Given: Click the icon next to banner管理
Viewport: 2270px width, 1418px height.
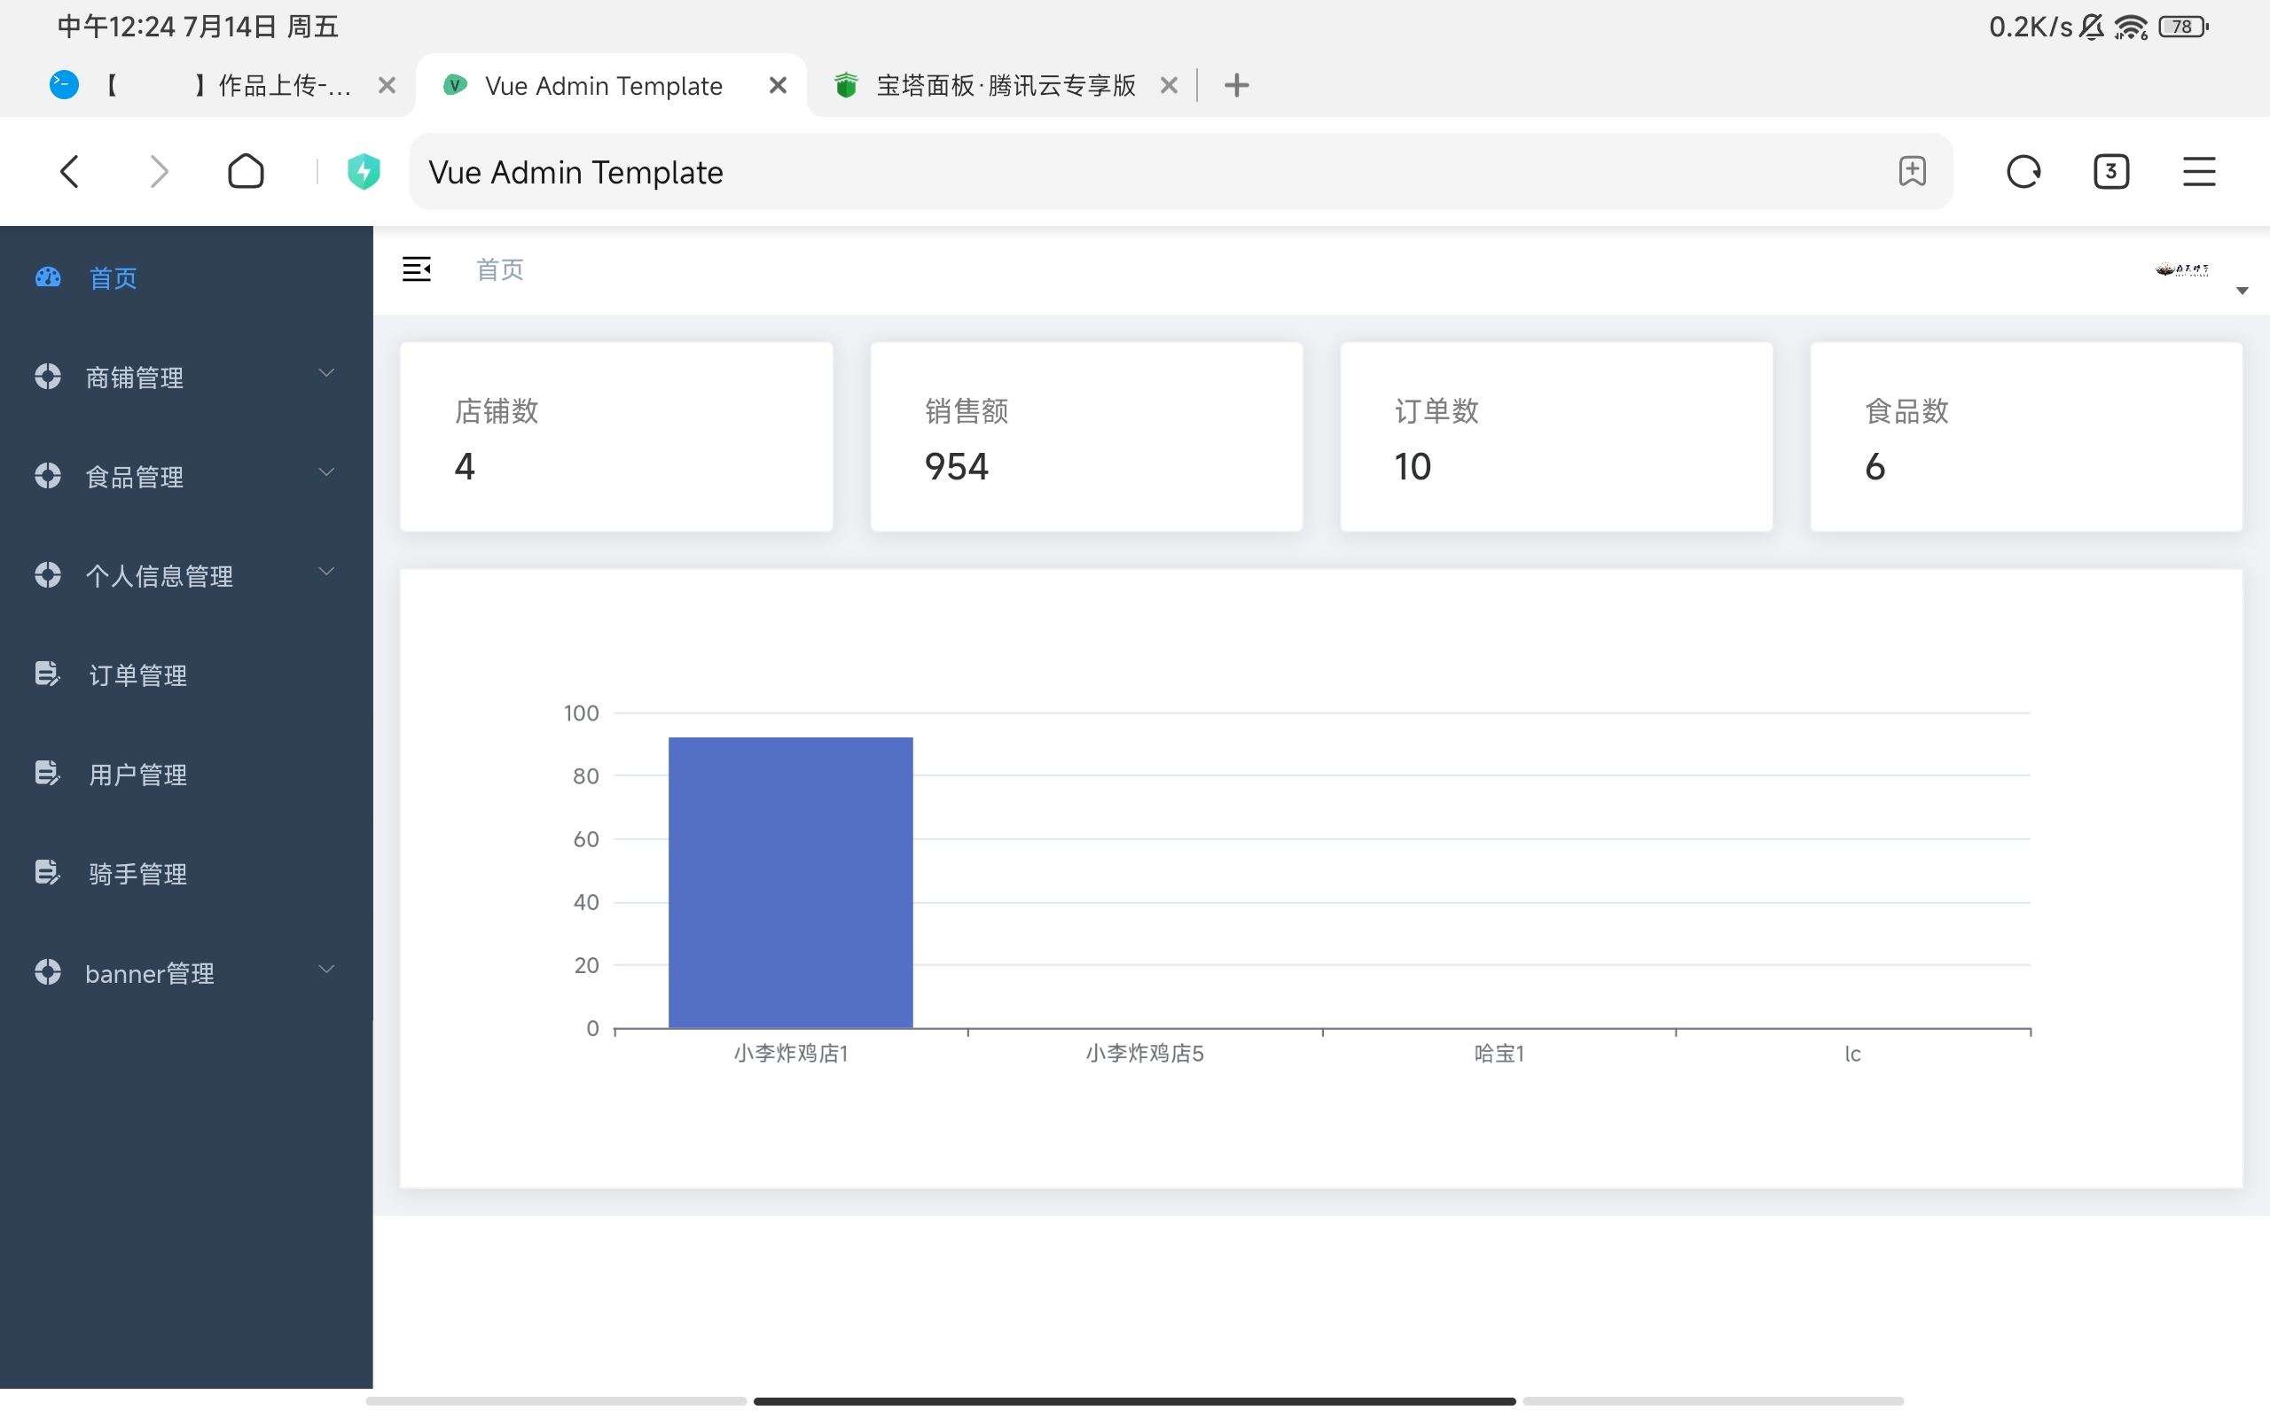Looking at the screenshot, I should tap(48, 972).
